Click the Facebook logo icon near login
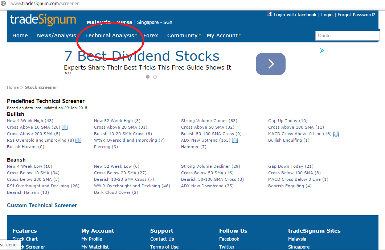This screenshot has height=250, width=385. (270, 14)
